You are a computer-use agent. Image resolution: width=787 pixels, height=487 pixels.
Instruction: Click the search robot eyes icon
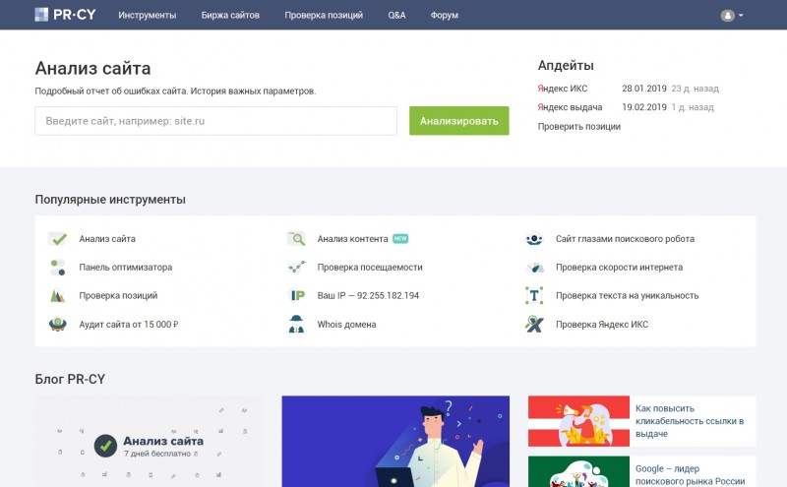click(534, 239)
